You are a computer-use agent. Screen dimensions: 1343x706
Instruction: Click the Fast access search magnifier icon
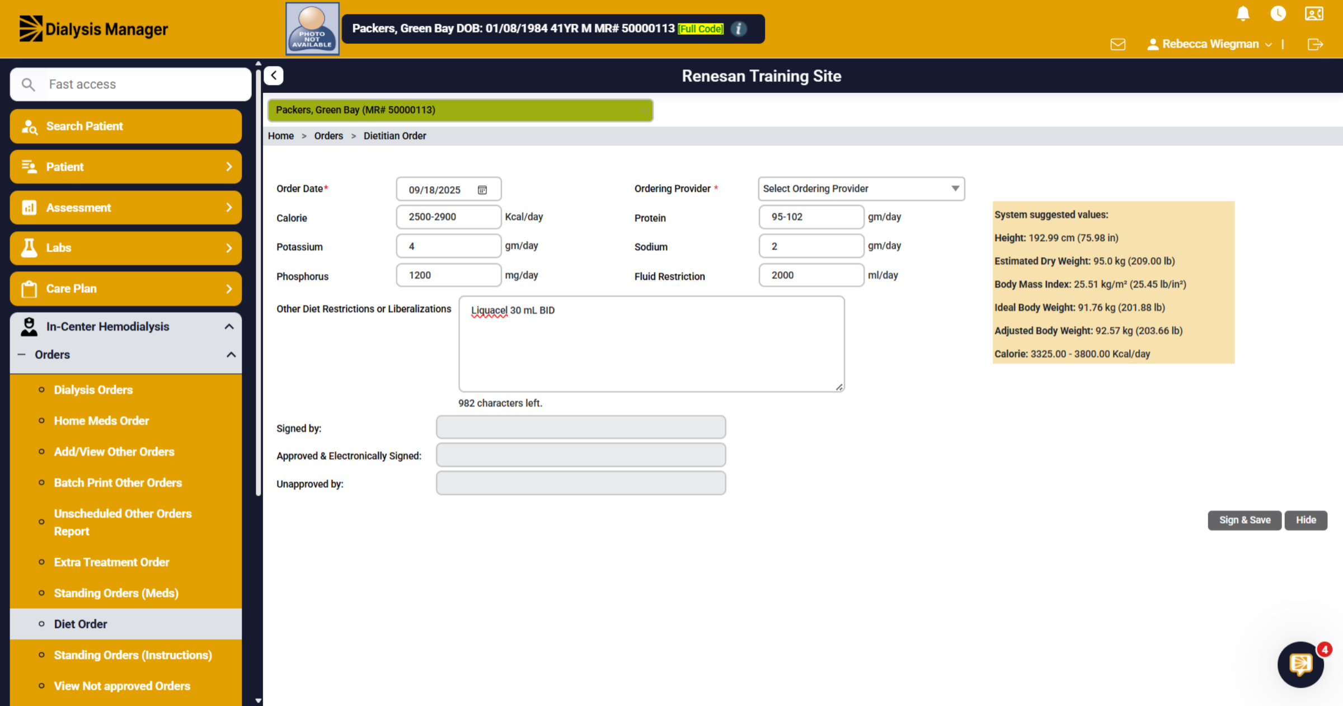coord(28,84)
